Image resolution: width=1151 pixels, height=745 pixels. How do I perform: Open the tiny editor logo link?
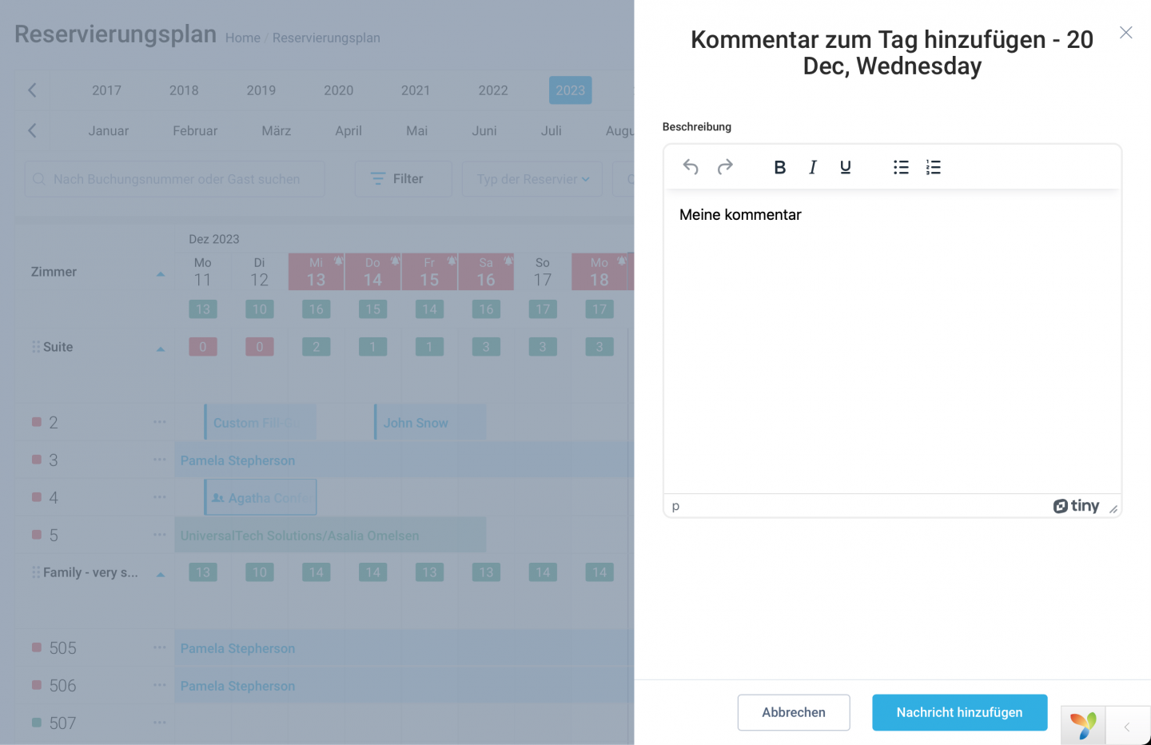1076,506
